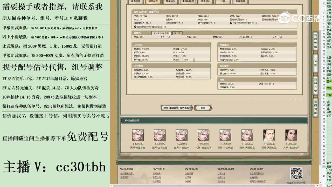Viewport: 332px width, 187px height.
Task: Click the 登录"雨绿青锋"服务器购买 button
Action: coord(177,108)
